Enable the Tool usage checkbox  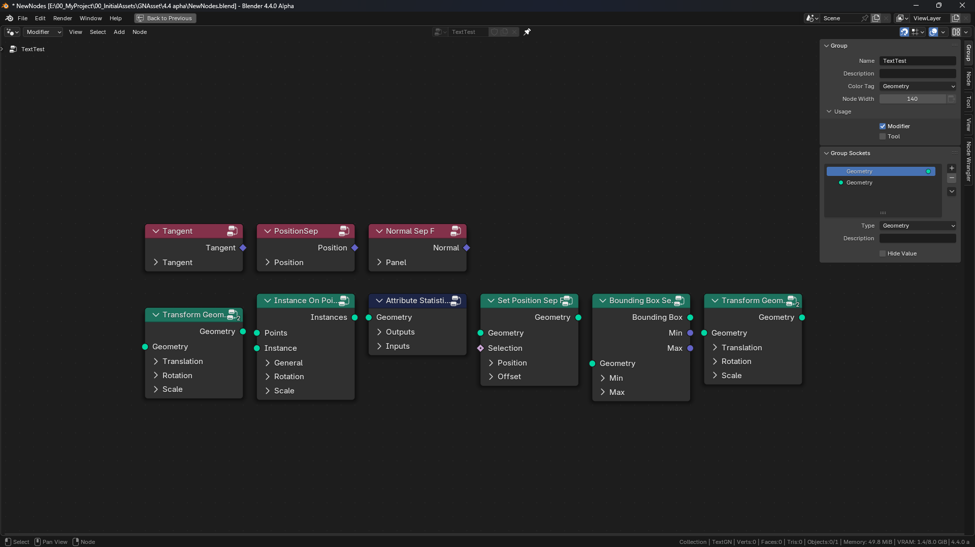point(883,136)
